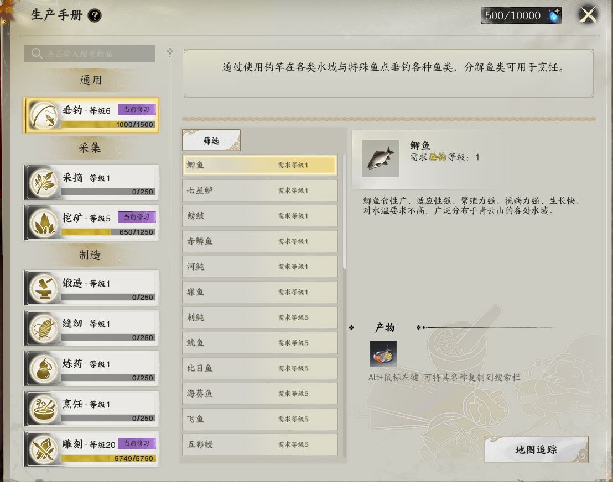Click the help question mark icon
Screen dimensions: 613x482
click(95, 15)
